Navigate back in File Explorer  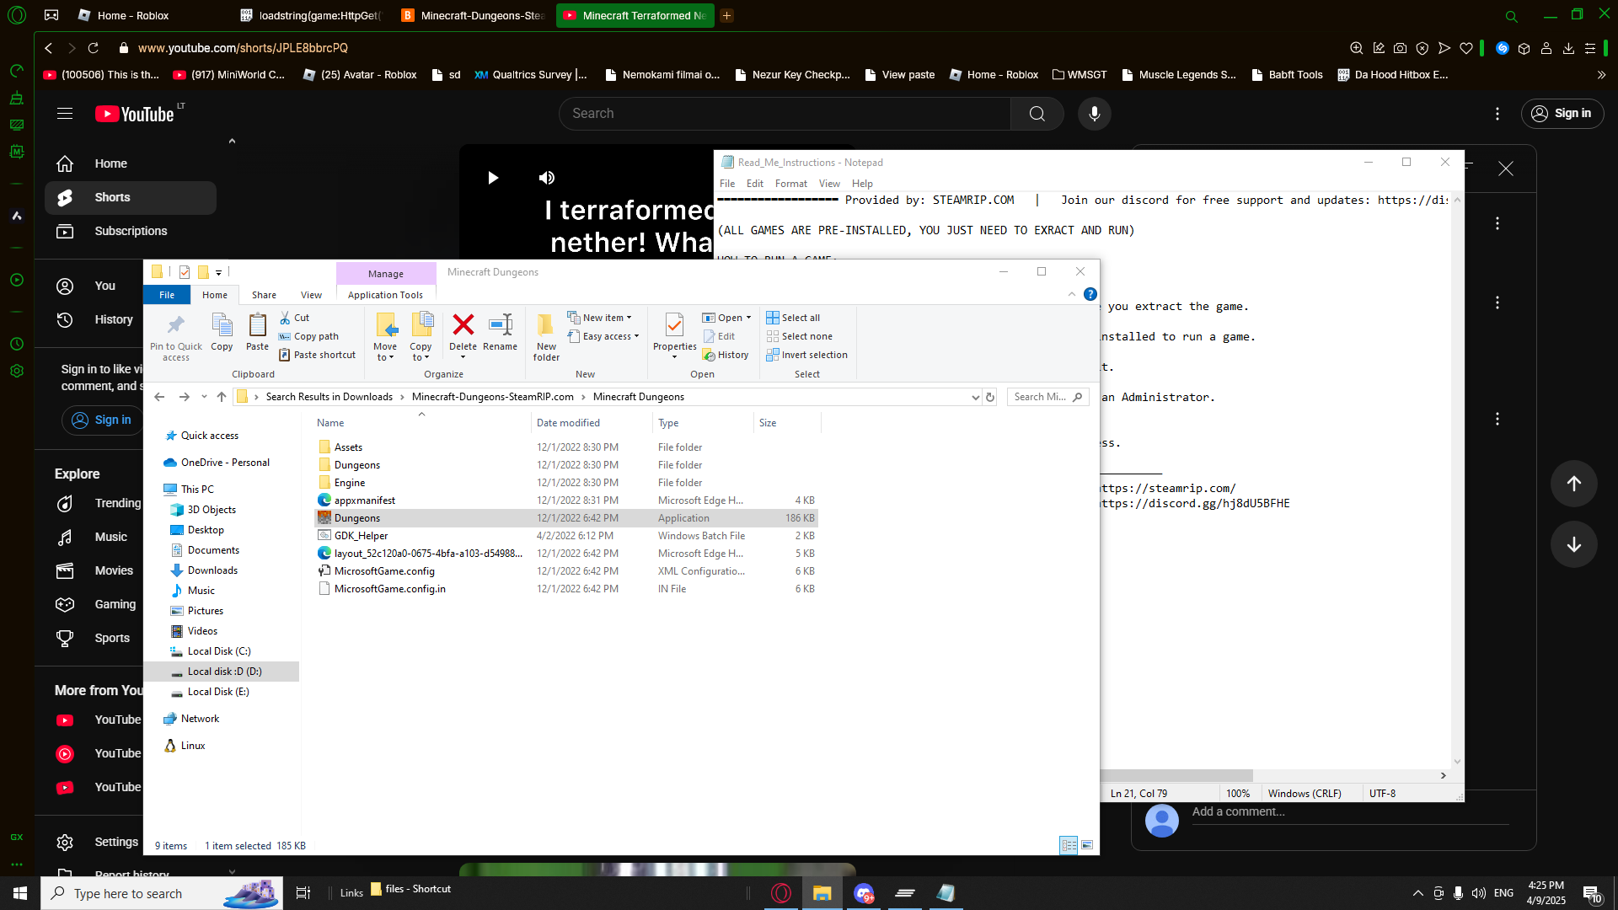coord(159,397)
